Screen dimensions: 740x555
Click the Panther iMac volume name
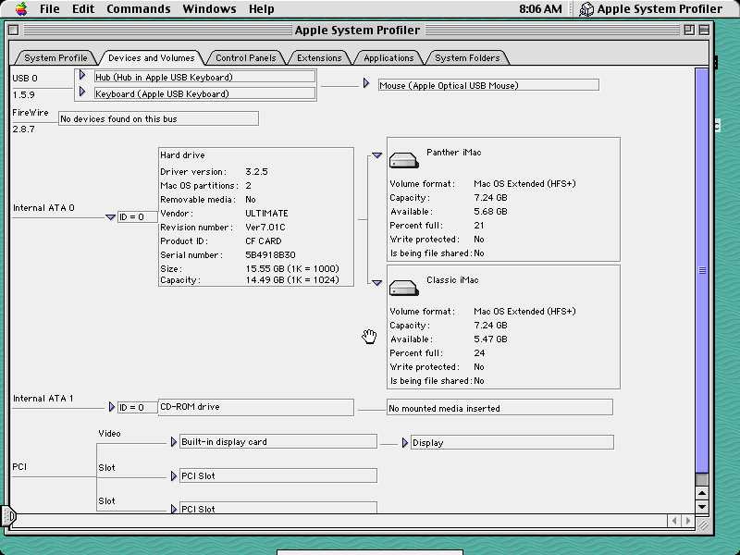453,152
